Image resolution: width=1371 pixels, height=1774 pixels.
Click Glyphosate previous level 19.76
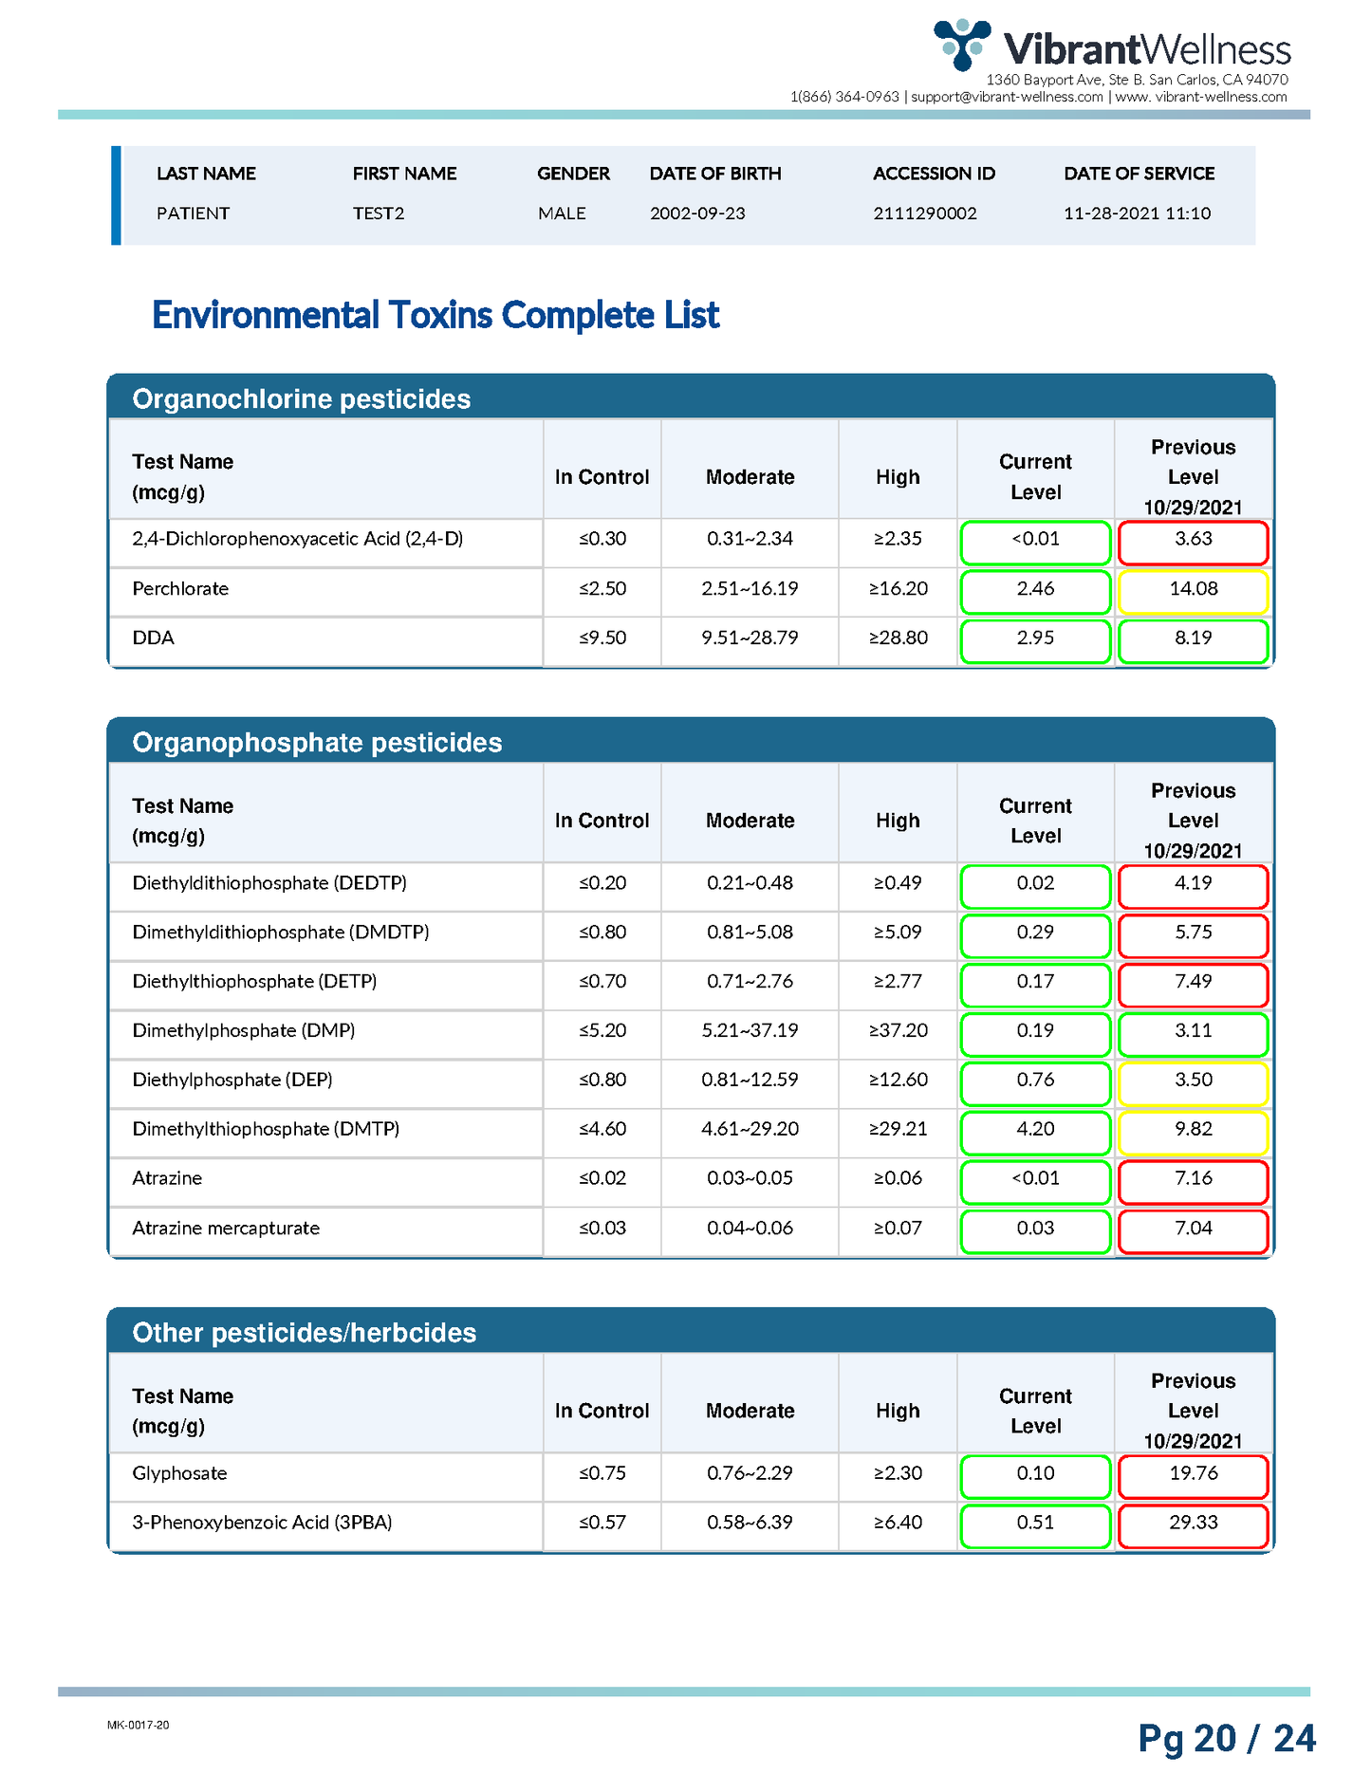1194,1477
